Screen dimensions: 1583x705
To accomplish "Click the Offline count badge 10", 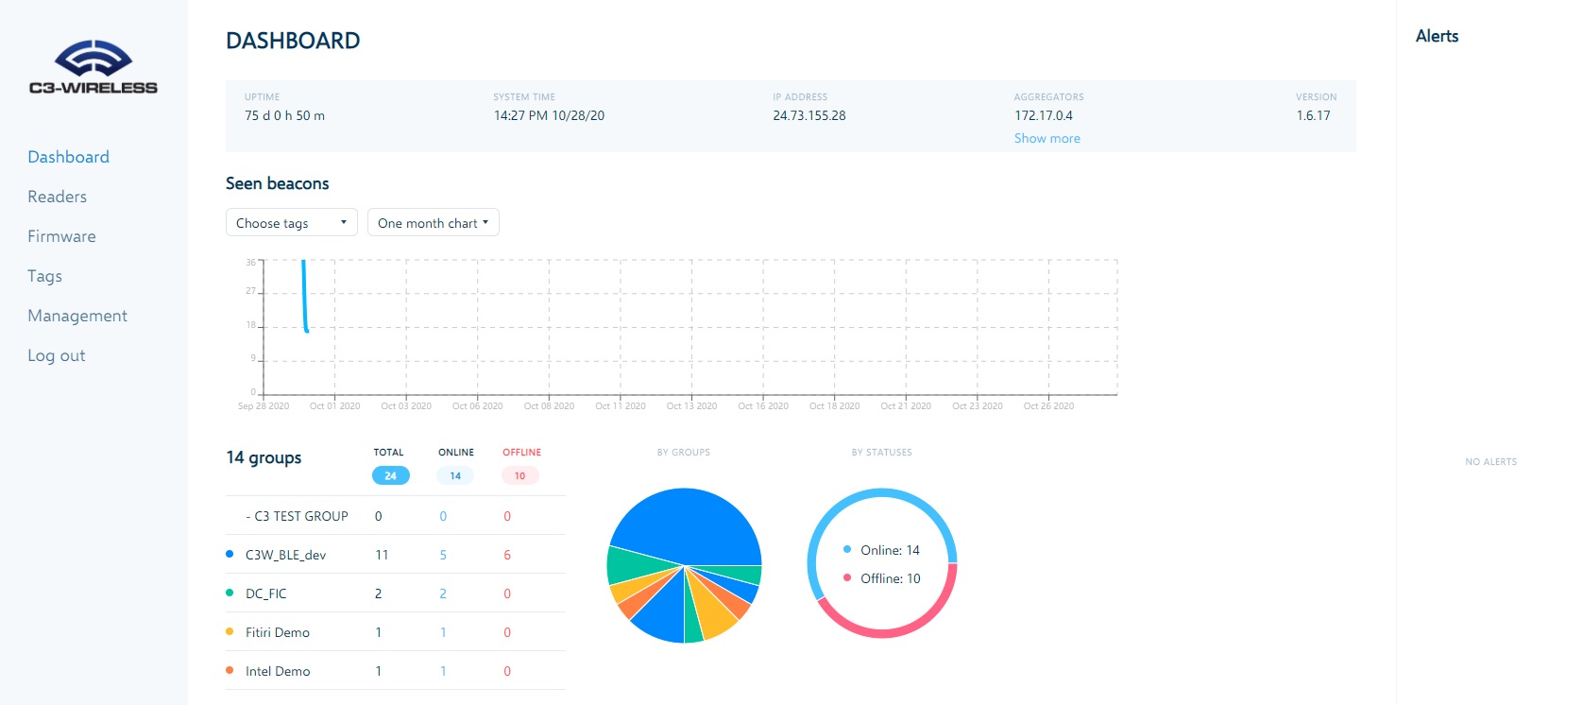I will 519,475.
